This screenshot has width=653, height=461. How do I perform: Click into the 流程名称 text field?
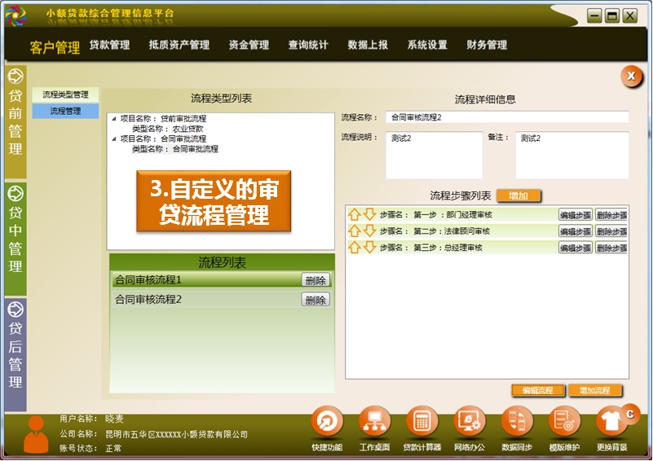click(506, 117)
